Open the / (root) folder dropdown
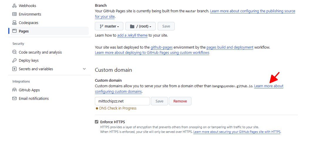The height and width of the screenshot is (149, 313). point(140,26)
